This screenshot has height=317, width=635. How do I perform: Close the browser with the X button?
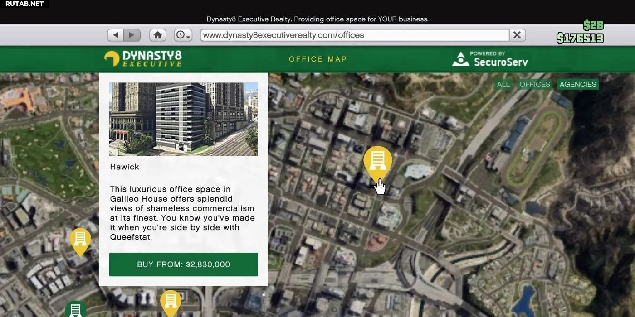pos(517,35)
